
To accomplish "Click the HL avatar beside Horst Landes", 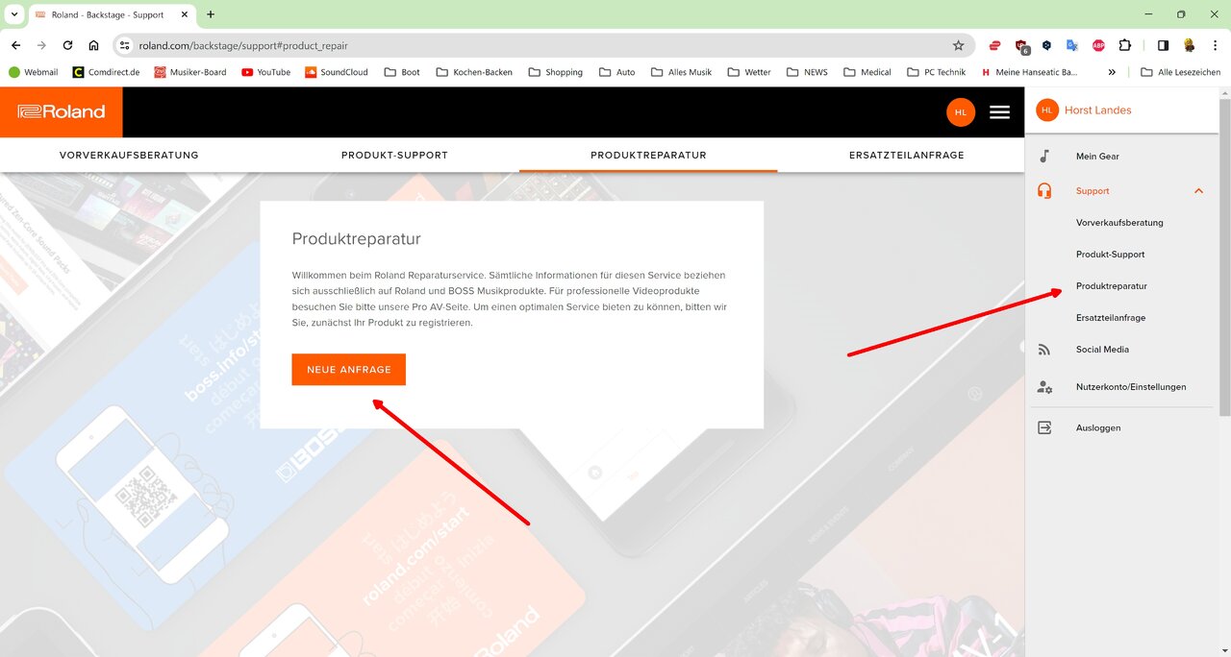I will (1046, 110).
